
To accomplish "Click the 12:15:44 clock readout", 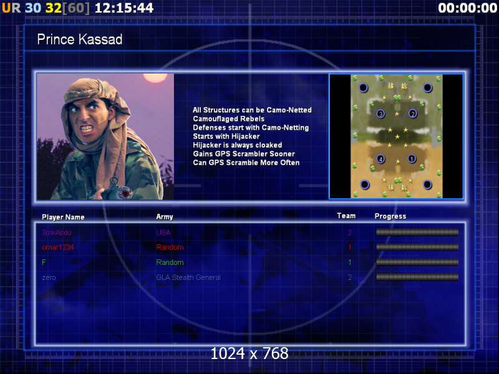I will 124,8.
